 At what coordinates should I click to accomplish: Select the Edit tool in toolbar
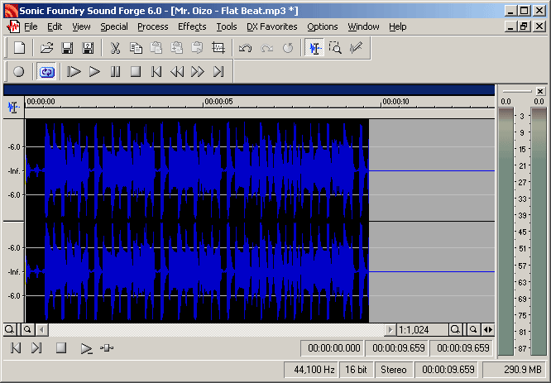[x=314, y=48]
